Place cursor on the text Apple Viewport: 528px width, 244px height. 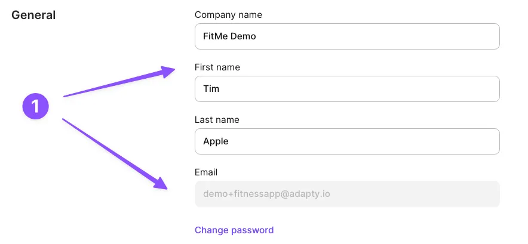tap(216, 141)
